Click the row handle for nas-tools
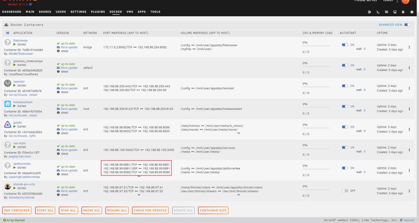The height and width of the screenshot is (223, 419). [409, 150]
